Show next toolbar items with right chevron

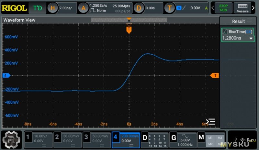tap(253, 8)
